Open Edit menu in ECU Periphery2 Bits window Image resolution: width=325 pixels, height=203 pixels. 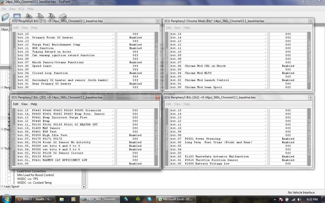(x=16, y=104)
